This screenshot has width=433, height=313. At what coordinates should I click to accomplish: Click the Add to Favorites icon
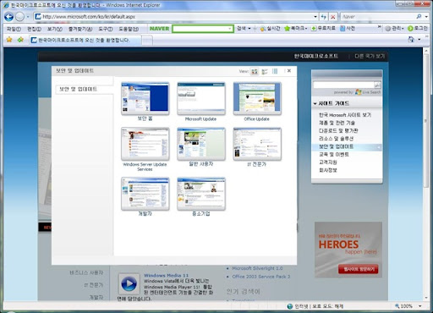click(20, 40)
